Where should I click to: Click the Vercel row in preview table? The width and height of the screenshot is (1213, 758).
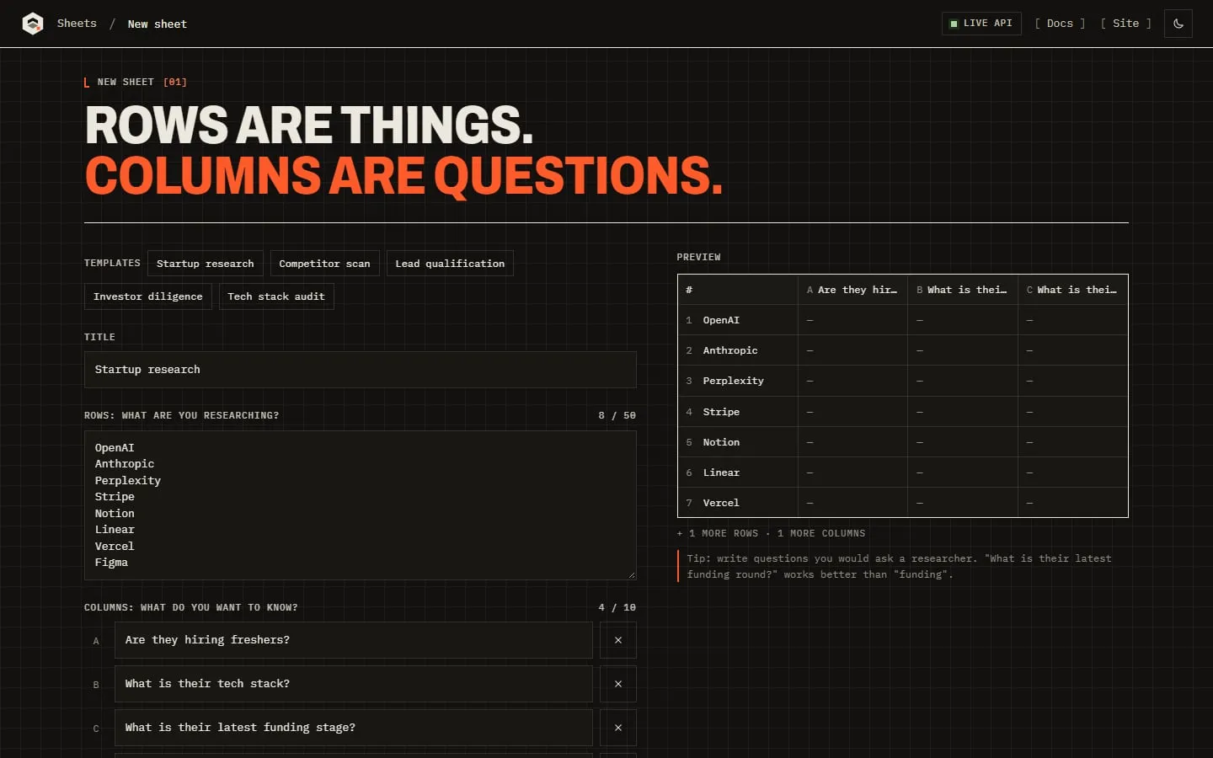[x=903, y=503]
